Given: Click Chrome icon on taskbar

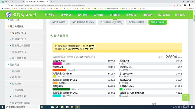Looking at the screenshot, I should coord(77,107).
